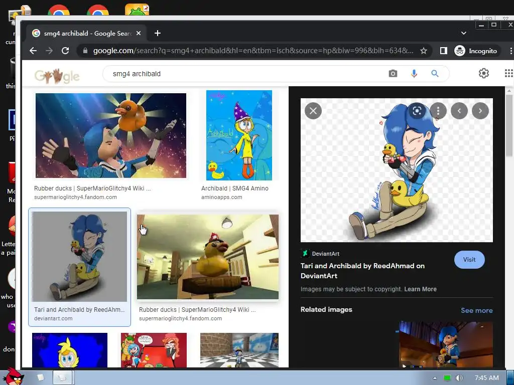514x385 pixels.
Task: Click the address bar URL
Action: (x=253, y=51)
